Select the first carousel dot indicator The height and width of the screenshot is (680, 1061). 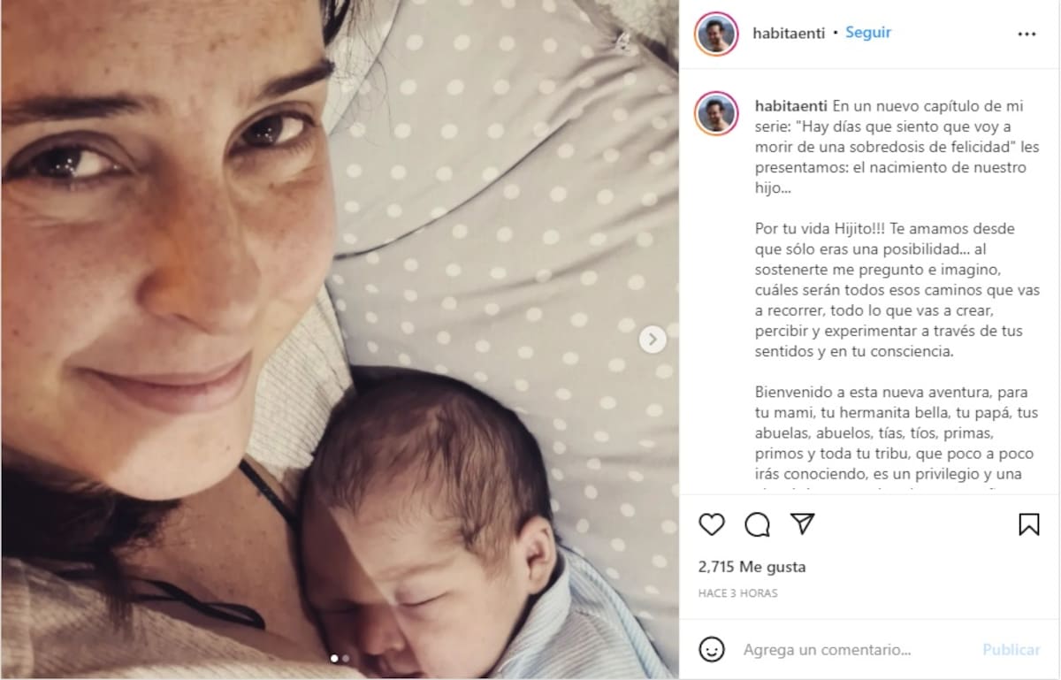pyautogui.click(x=334, y=658)
